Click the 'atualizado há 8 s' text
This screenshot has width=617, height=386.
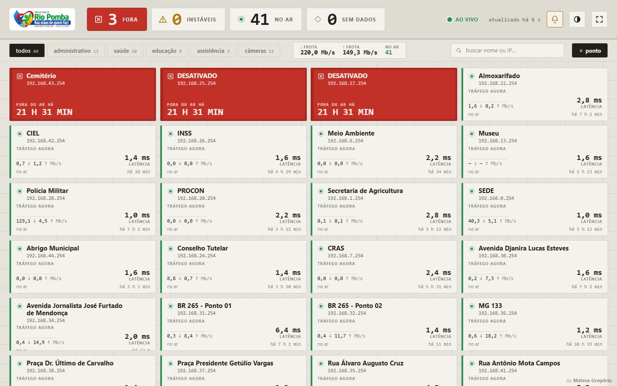(x=515, y=20)
